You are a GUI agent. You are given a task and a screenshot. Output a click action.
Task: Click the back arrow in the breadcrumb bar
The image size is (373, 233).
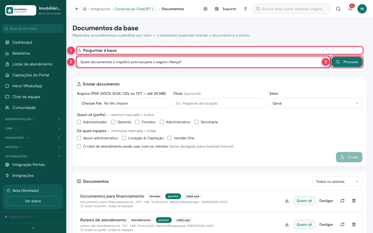[x=77, y=9]
